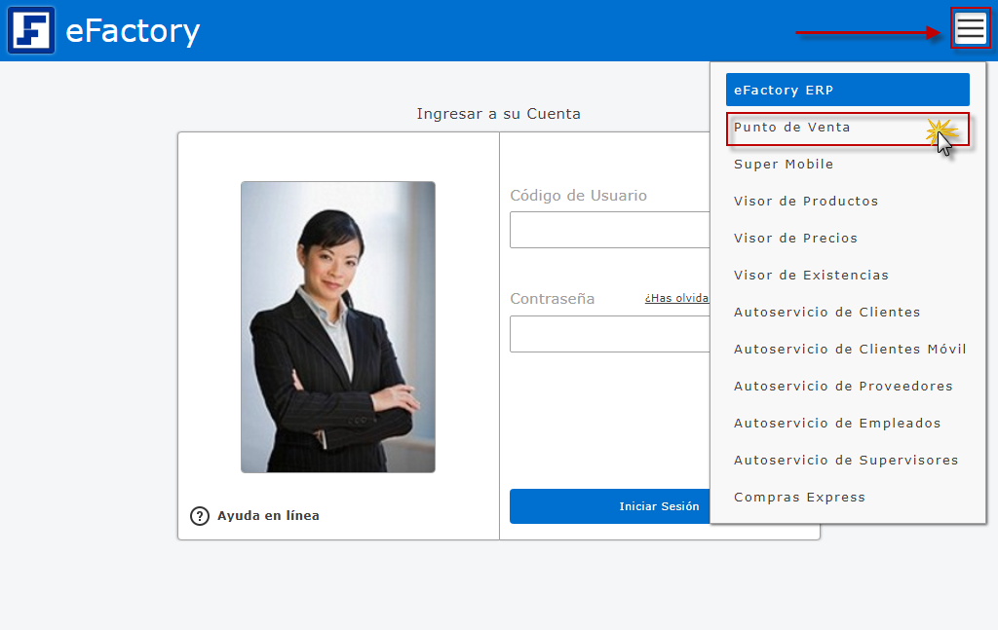Focus the Contraseña password field

point(610,334)
